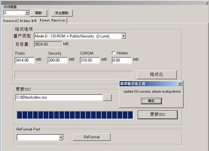Click the empty format progress bar
Image resolution: width=209 pixels, height=151 pixels.
(x=73, y=75)
